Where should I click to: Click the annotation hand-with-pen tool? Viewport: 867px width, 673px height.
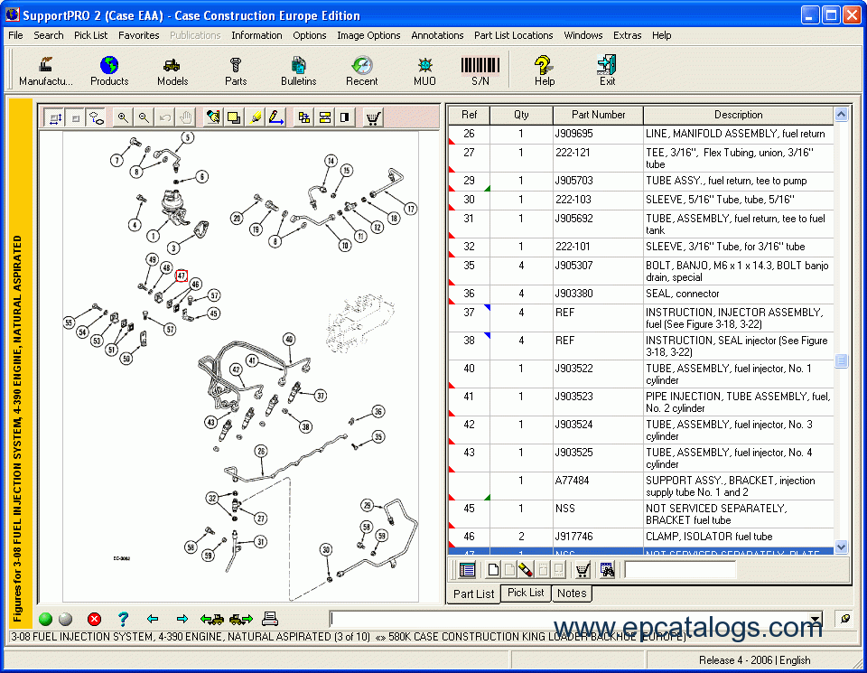point(213,117)
